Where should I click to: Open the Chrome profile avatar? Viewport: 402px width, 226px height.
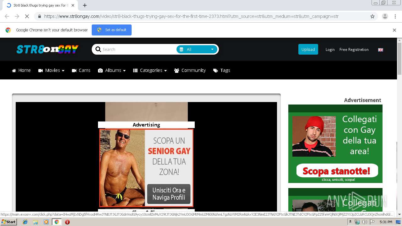pyautogui.click(x=385, y=16)
